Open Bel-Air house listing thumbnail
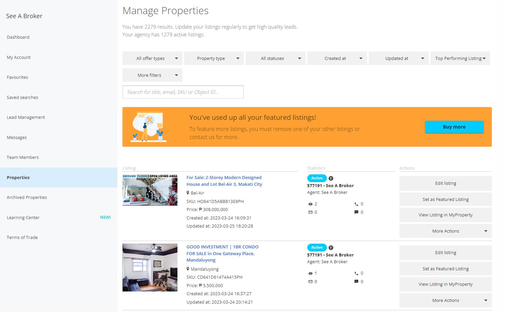Viewport: 505px width, 312px height. click(x=150, y=190)
